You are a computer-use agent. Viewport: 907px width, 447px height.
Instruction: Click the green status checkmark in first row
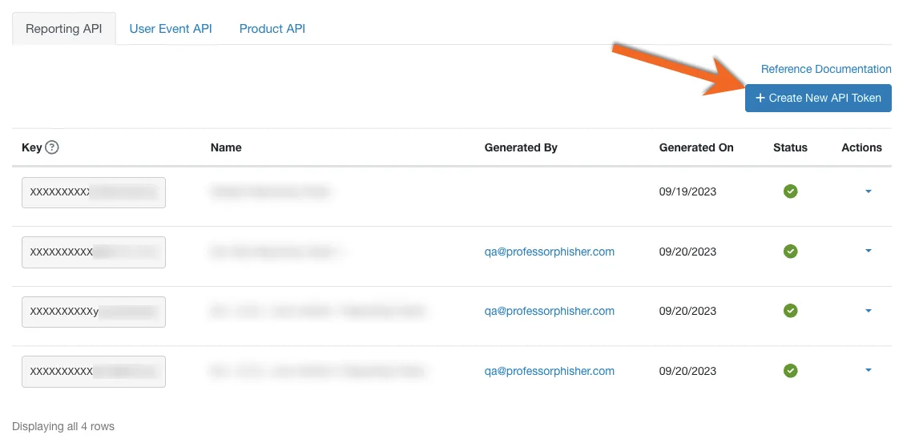(790, 191)
